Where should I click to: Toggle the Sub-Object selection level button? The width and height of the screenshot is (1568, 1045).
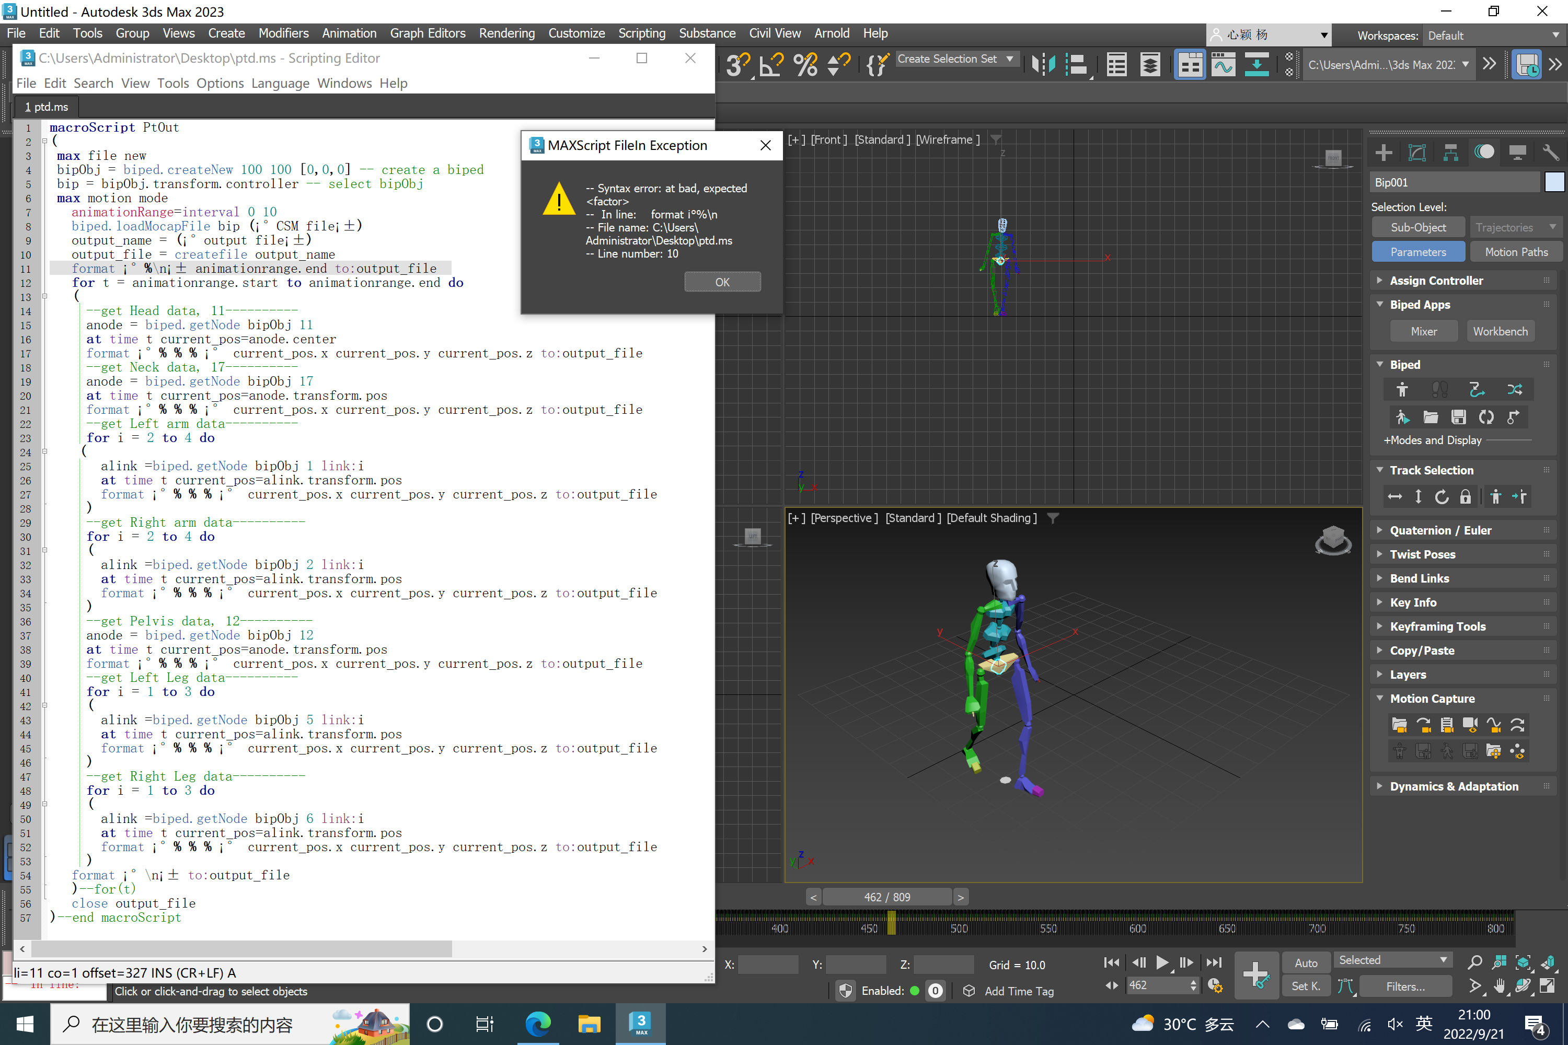(x=1418, y=227)
